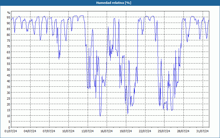Click the 16/07/24 date label
The height and width of the screenshot is (138, 220).
click(106, 131)
